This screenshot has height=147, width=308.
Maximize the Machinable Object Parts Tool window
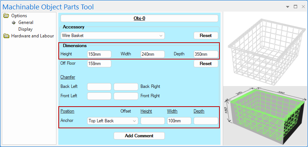coord(295,7)
